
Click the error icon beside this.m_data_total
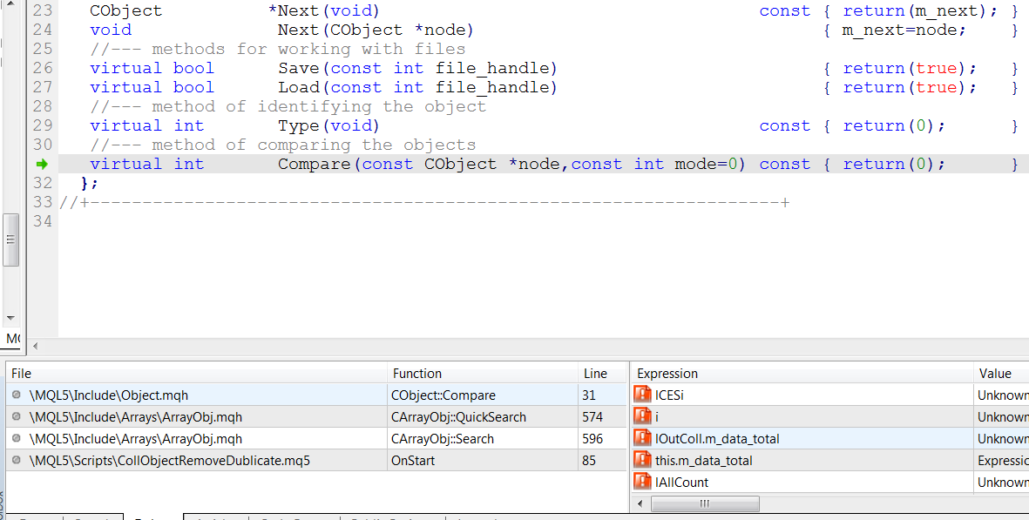click(642, 460)
